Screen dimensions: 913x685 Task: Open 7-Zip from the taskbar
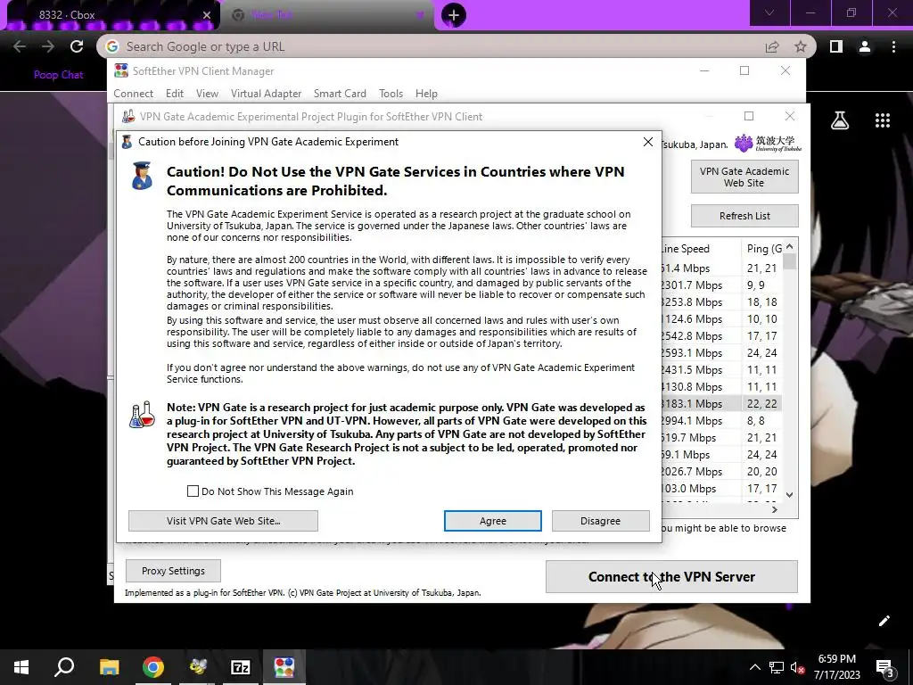tap(241, 667)
